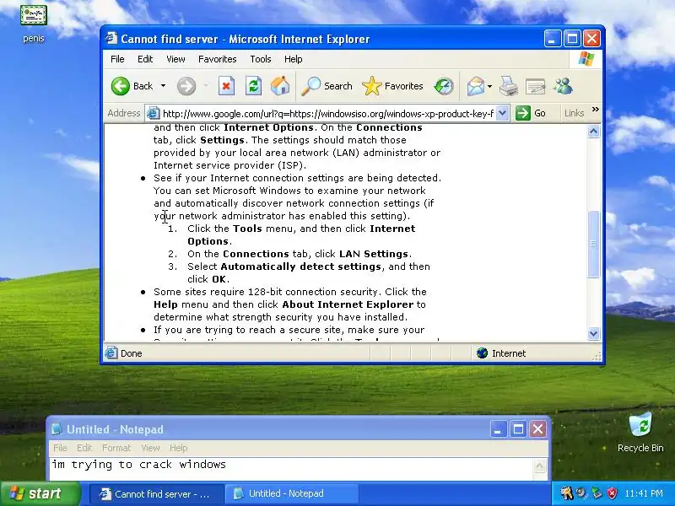Click the red security shield tray icon
Viewport: 675px width, 506px height.
[612, 493]
